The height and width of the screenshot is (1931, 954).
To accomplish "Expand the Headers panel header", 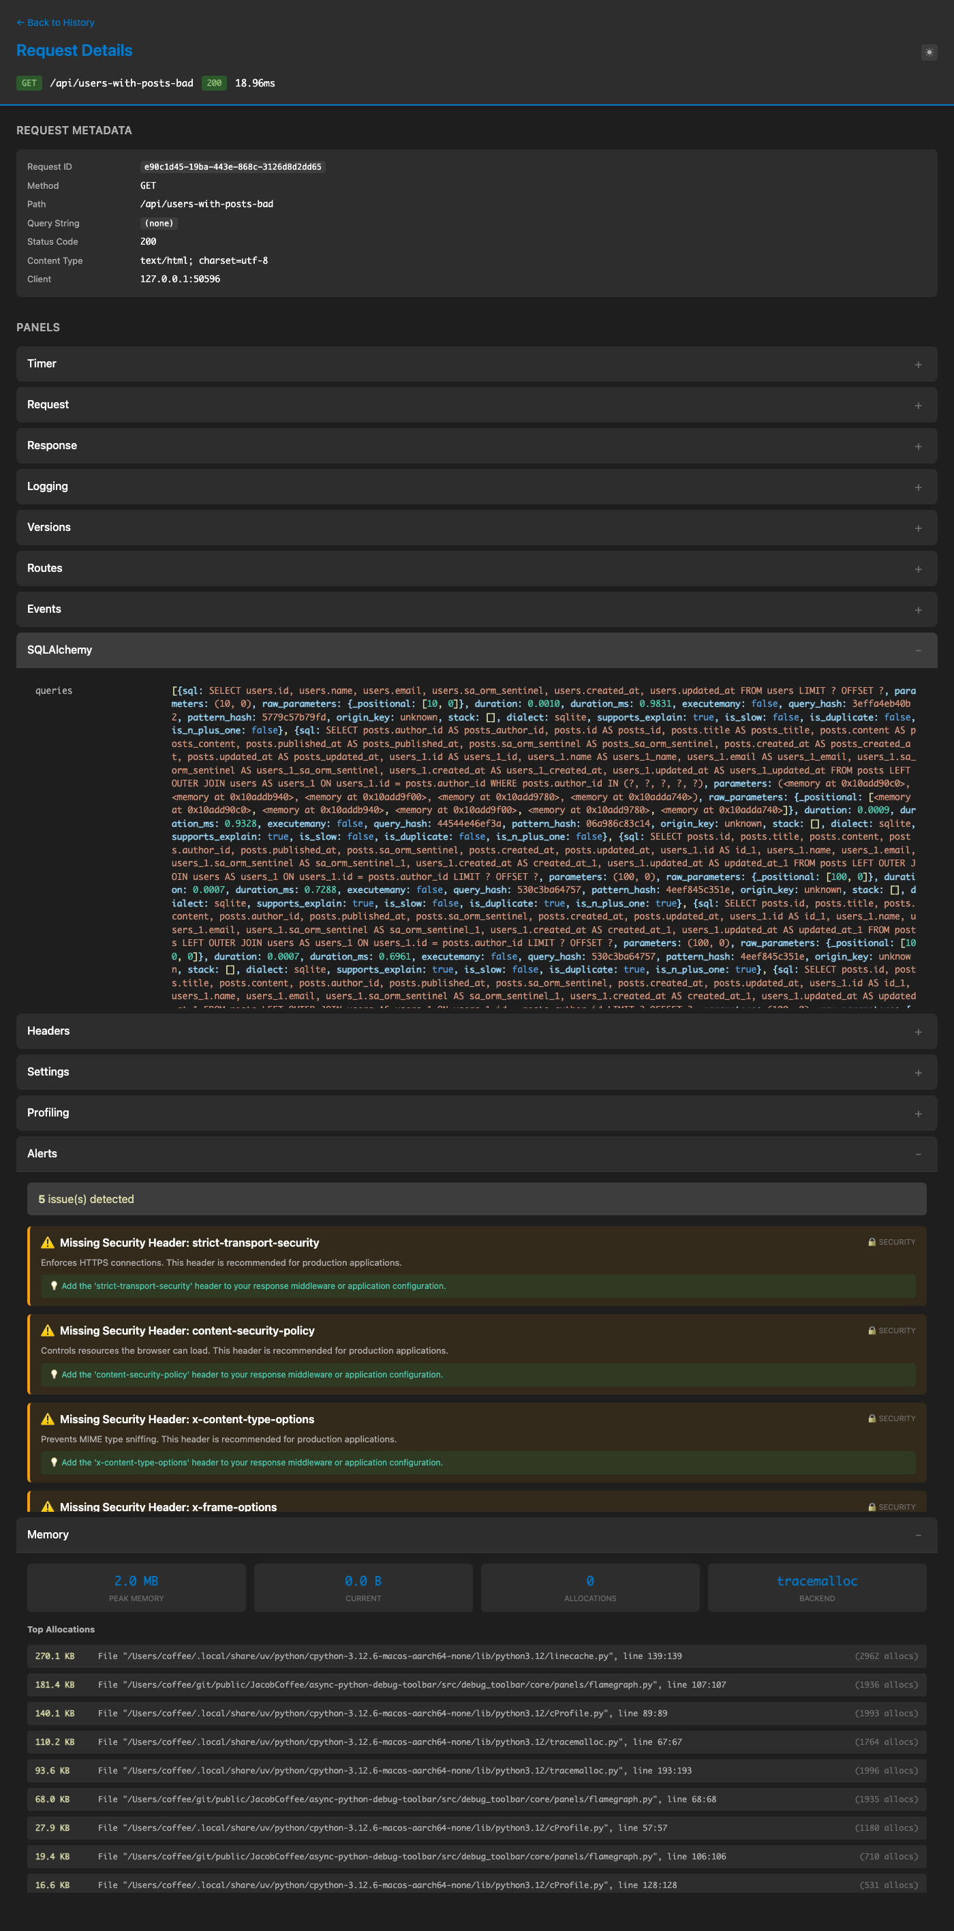I will 476,1031.
